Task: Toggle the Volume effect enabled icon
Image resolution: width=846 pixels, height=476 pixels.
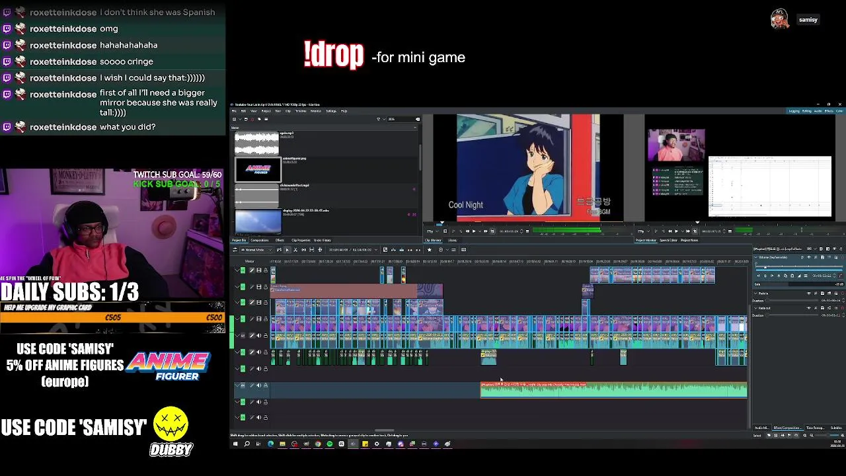Action: [x=809, y=257]
